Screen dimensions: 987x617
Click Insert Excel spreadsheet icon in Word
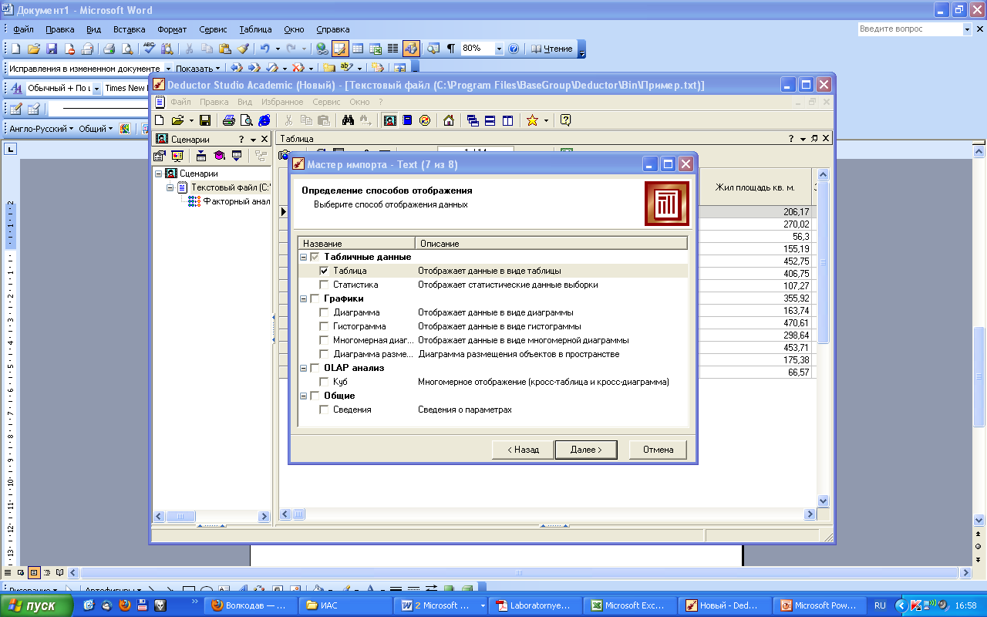click(x=376, y=49)
